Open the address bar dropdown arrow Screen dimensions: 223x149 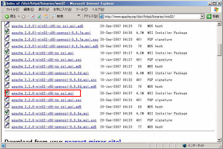coord(202,16)
